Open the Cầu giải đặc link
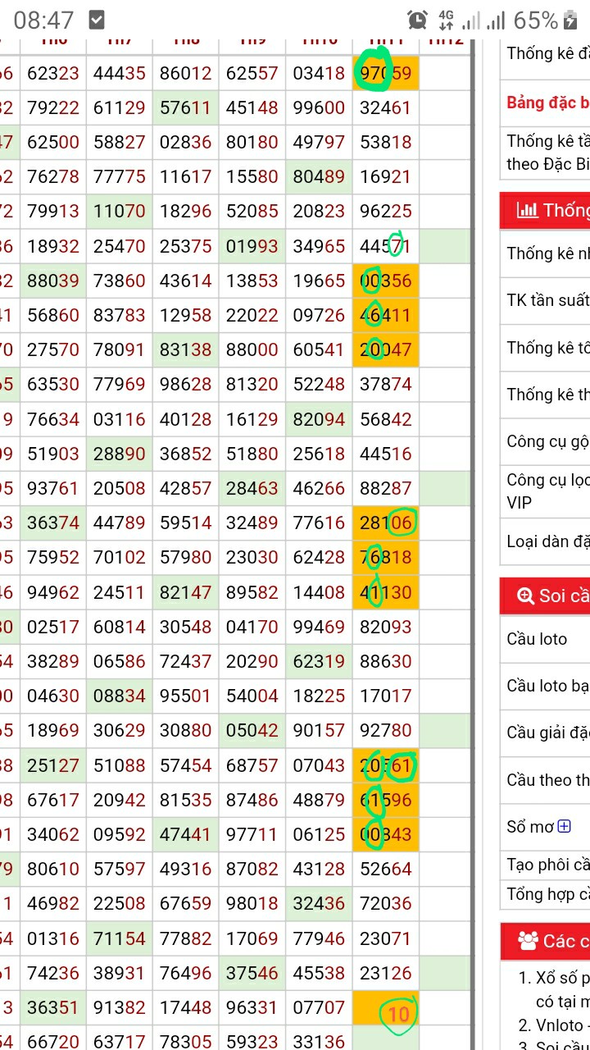Image resolution: width=590 pixels, height=1050 pixels. click(x=547, y=733)
